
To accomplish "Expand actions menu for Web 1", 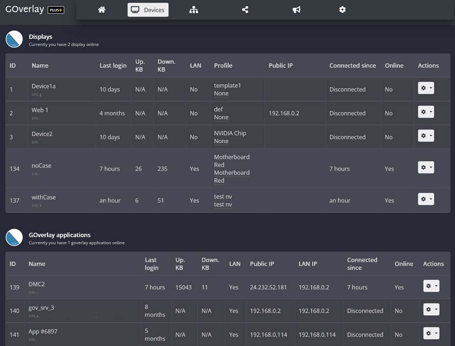I will coord(426,112).
